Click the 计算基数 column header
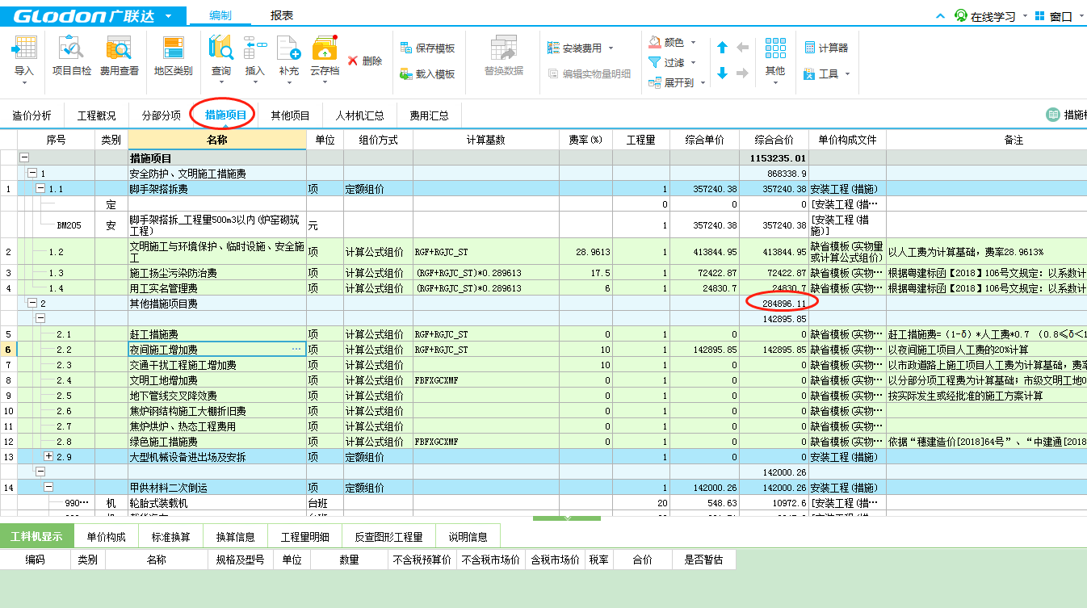Image resolution: width=1087 pixels, height=608 pixels. click(x=485, y=140)
